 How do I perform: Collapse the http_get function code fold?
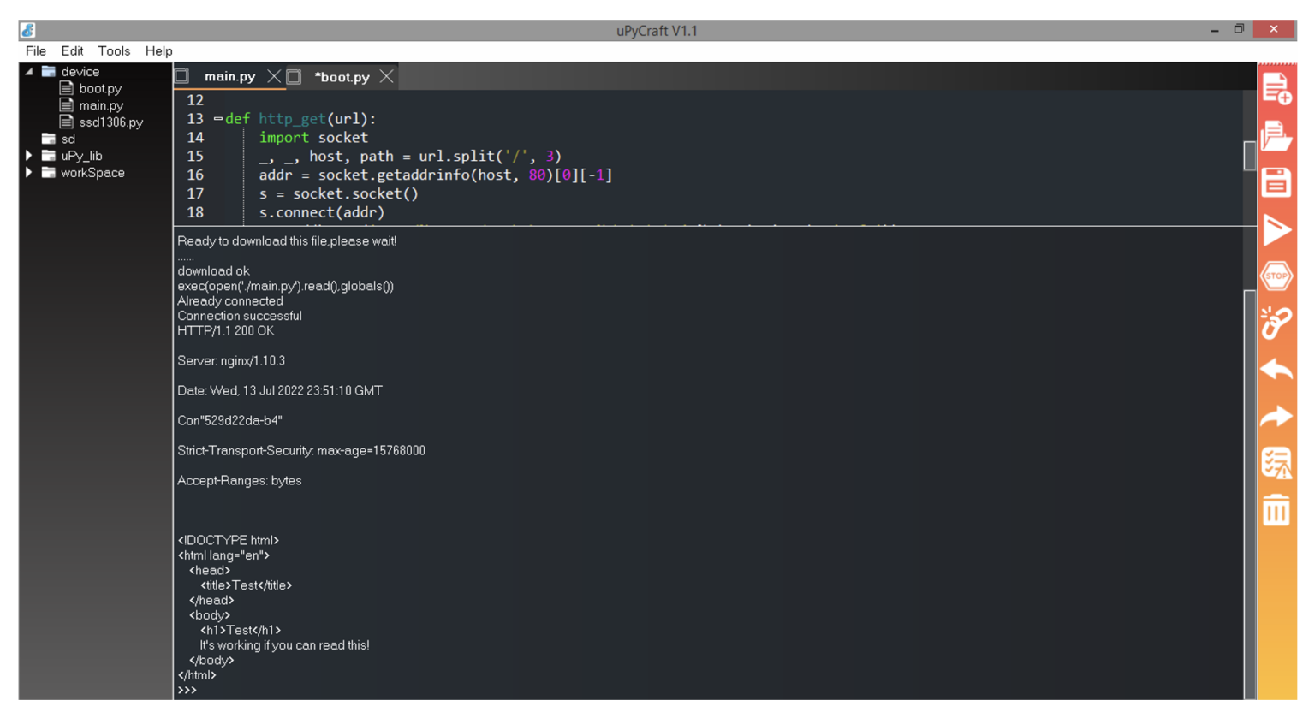click(217, 119)
